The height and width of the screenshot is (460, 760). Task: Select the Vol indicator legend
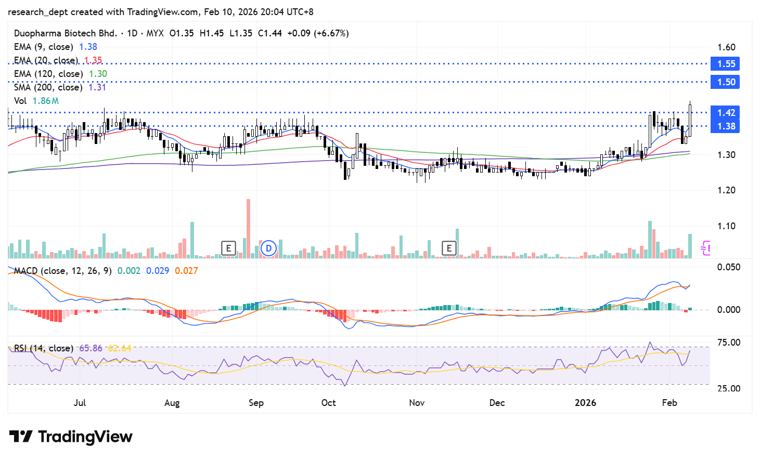click(x=20, y=101)
